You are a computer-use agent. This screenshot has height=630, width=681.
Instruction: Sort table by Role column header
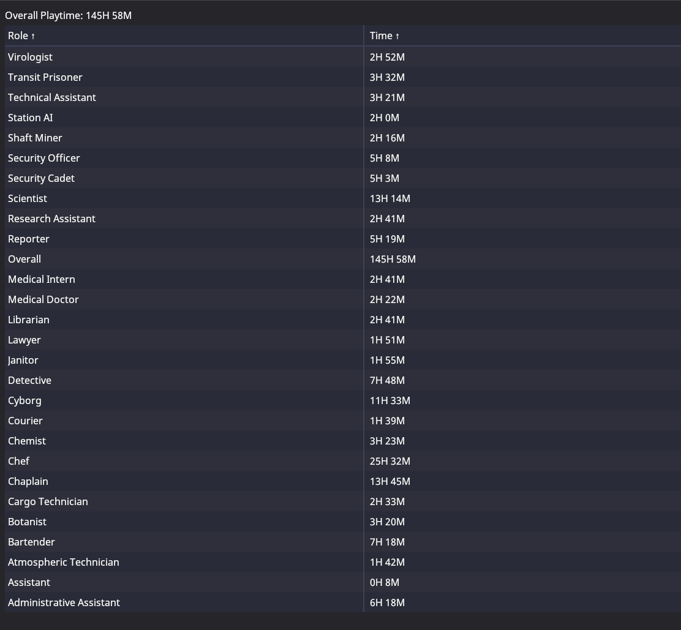[18, 36]
